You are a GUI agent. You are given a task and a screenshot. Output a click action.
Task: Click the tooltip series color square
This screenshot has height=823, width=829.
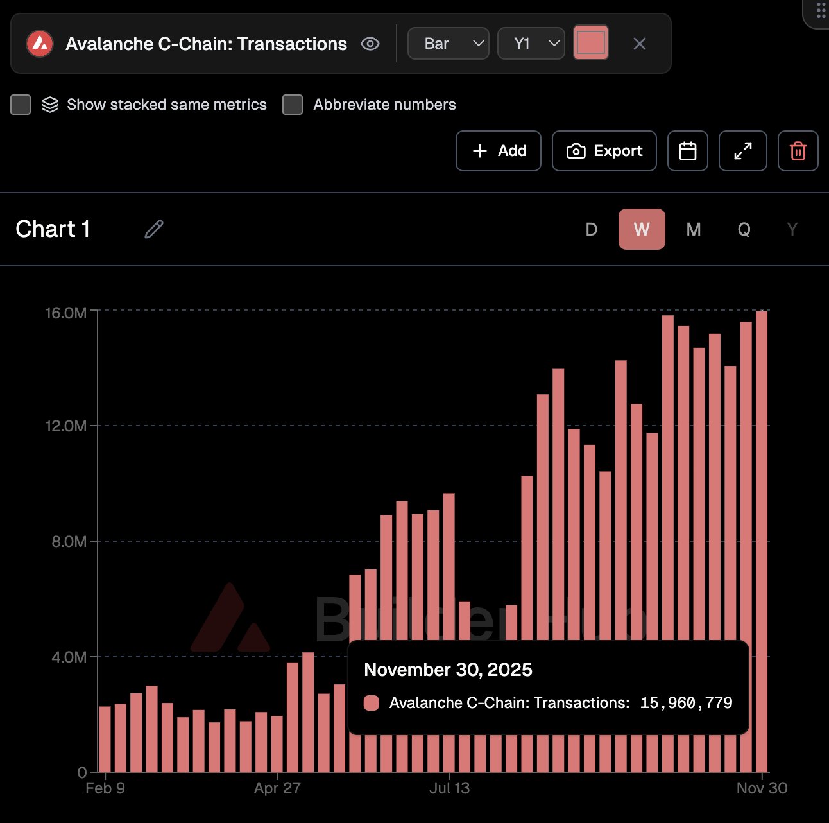[372, 703]
